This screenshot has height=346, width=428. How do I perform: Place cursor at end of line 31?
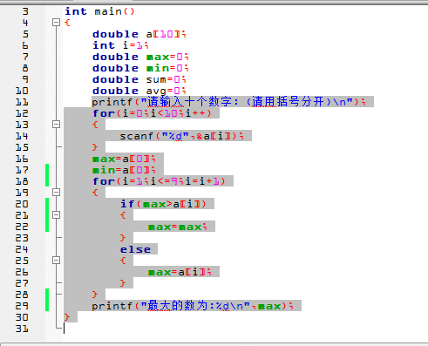pyautogui.click(x=65, y=329)
